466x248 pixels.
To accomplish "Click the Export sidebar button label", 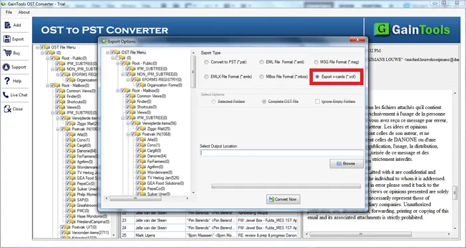I will pyautogui.click(x=18, y=39).
